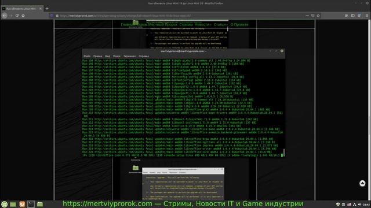
Task: Click the Firefox forward arrow
Action: coord(11,16)
